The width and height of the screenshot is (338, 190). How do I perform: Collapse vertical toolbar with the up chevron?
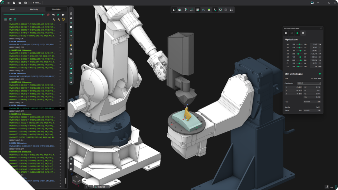point(71,9)
